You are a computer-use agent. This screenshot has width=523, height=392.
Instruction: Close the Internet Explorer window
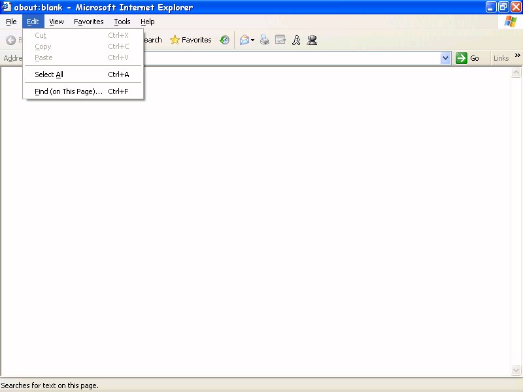point(516,7)
